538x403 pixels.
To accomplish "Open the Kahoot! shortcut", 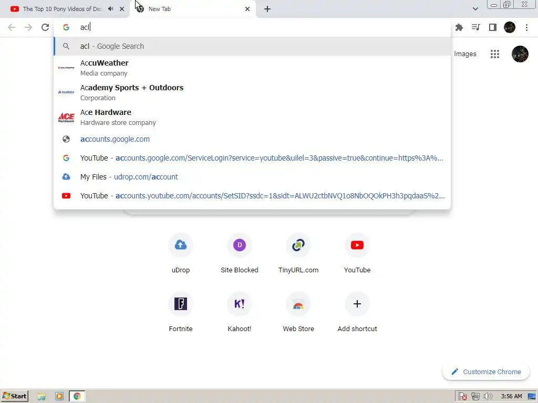I will pyautogui.click(x=240, y=312).
